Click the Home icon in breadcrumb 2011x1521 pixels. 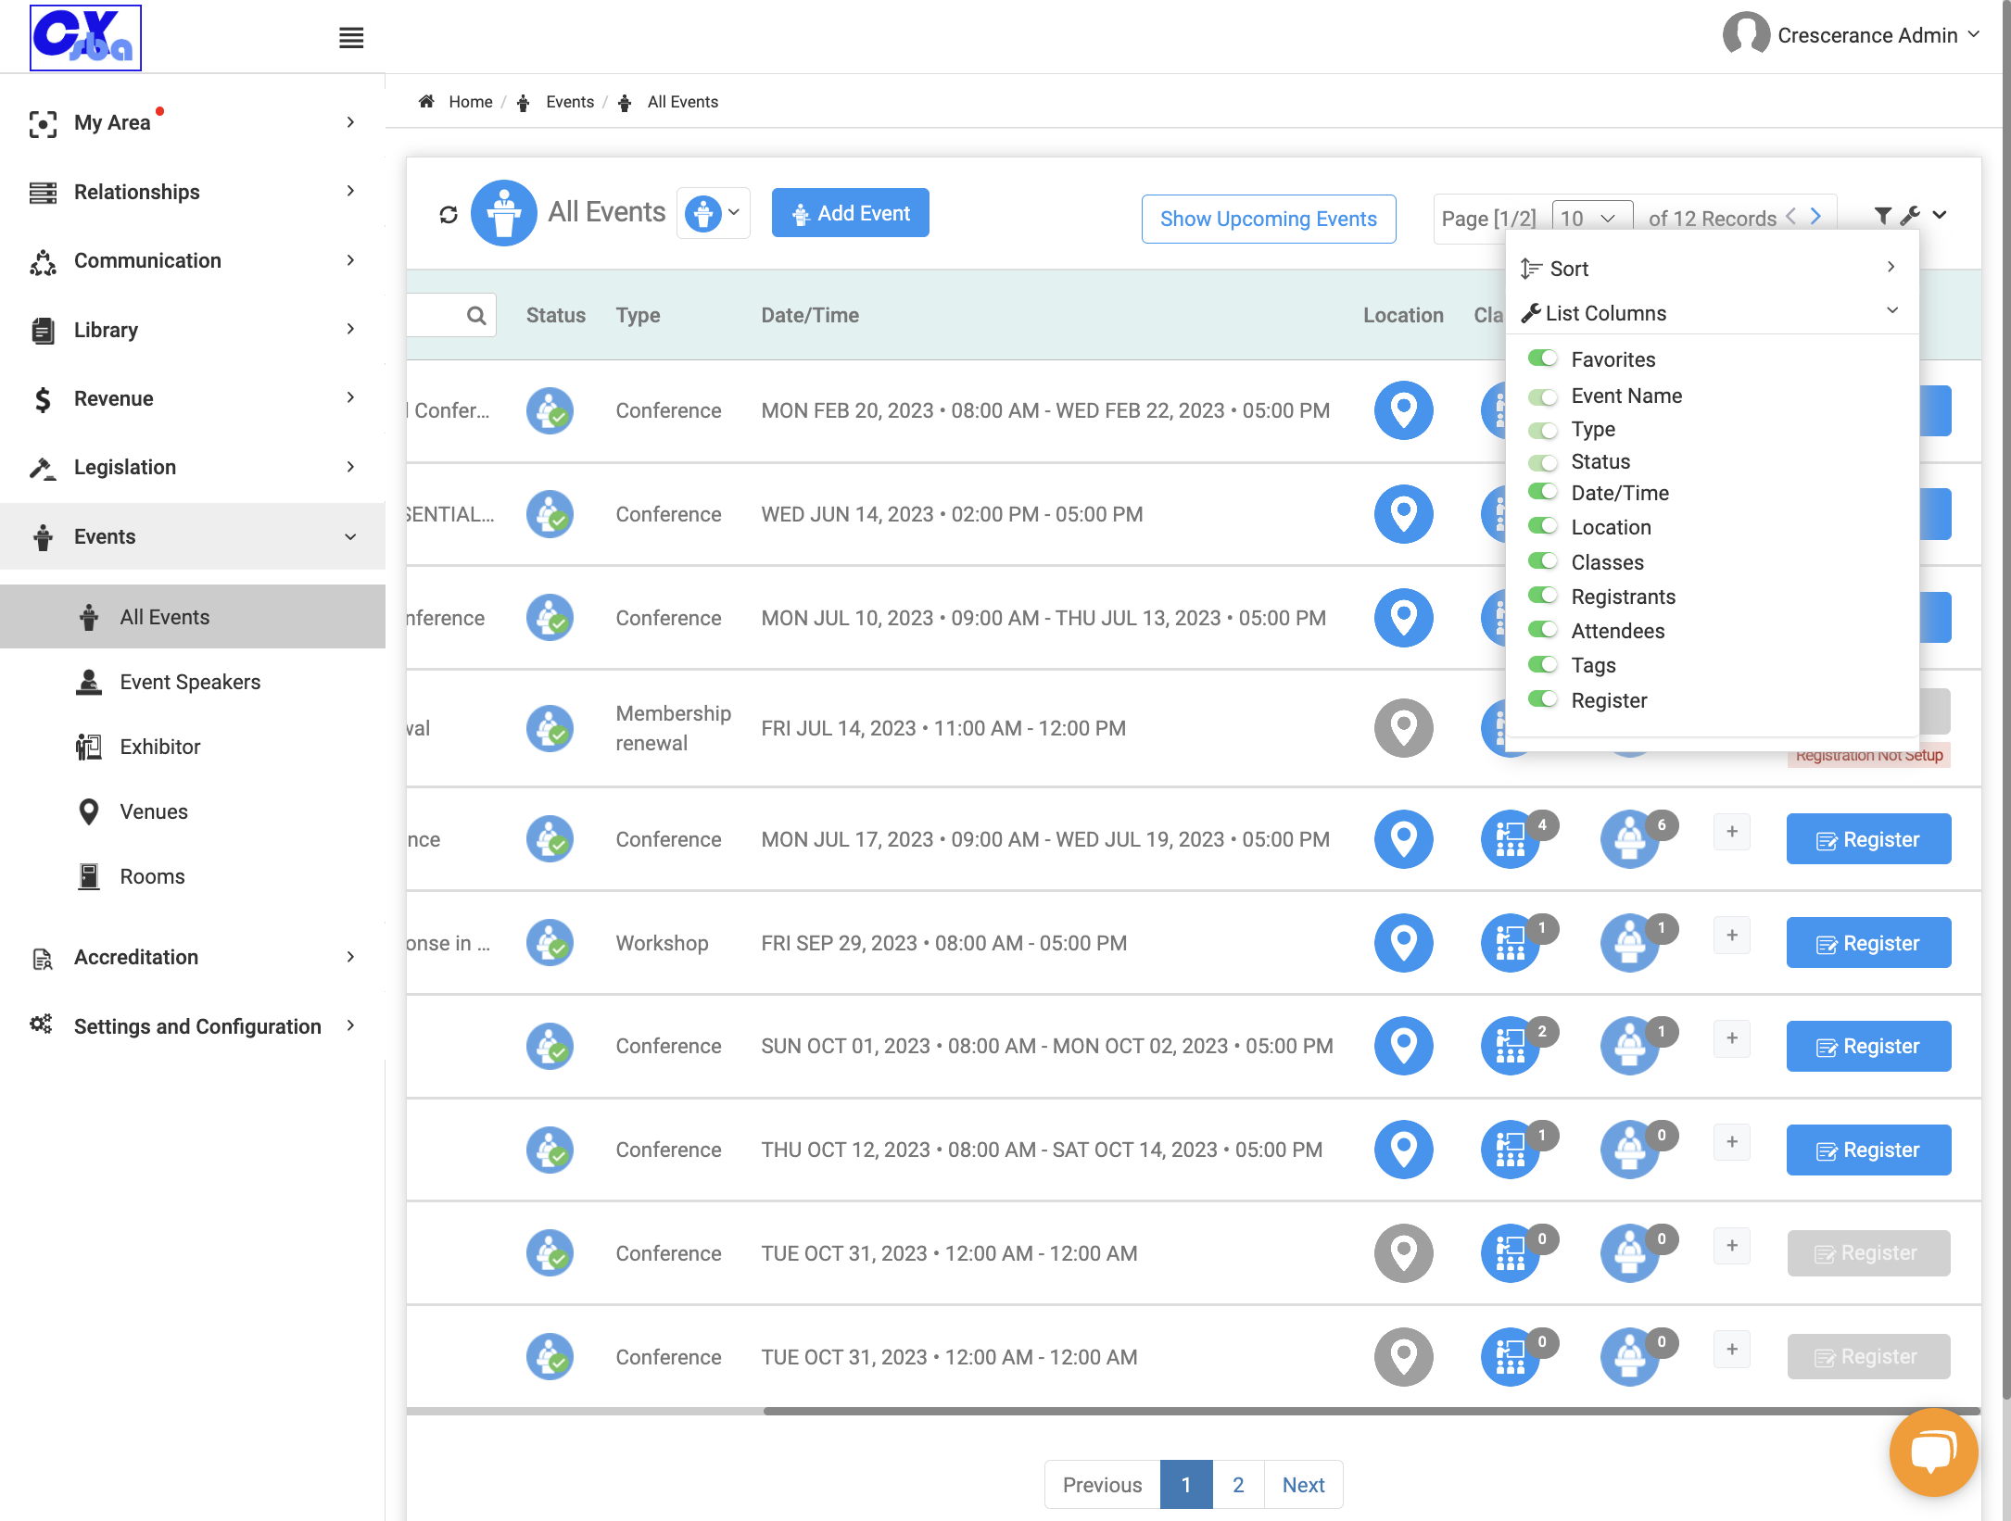[426, 102]
